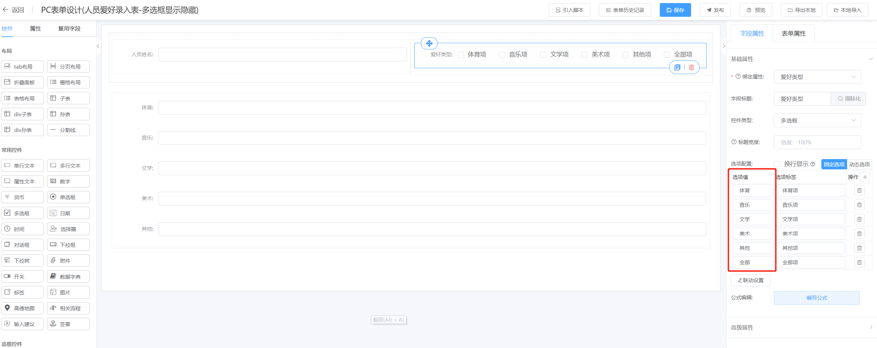Click the move handle on 爱好类型 field
The width and height of the screenshot is (877, 348).
point(429,44)
